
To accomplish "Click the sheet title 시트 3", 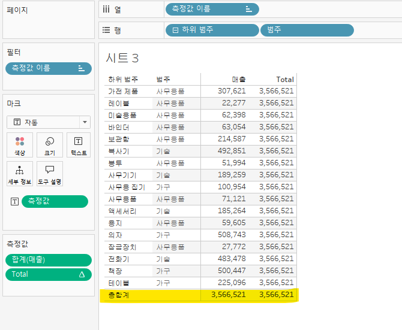I will coord(122,58).
